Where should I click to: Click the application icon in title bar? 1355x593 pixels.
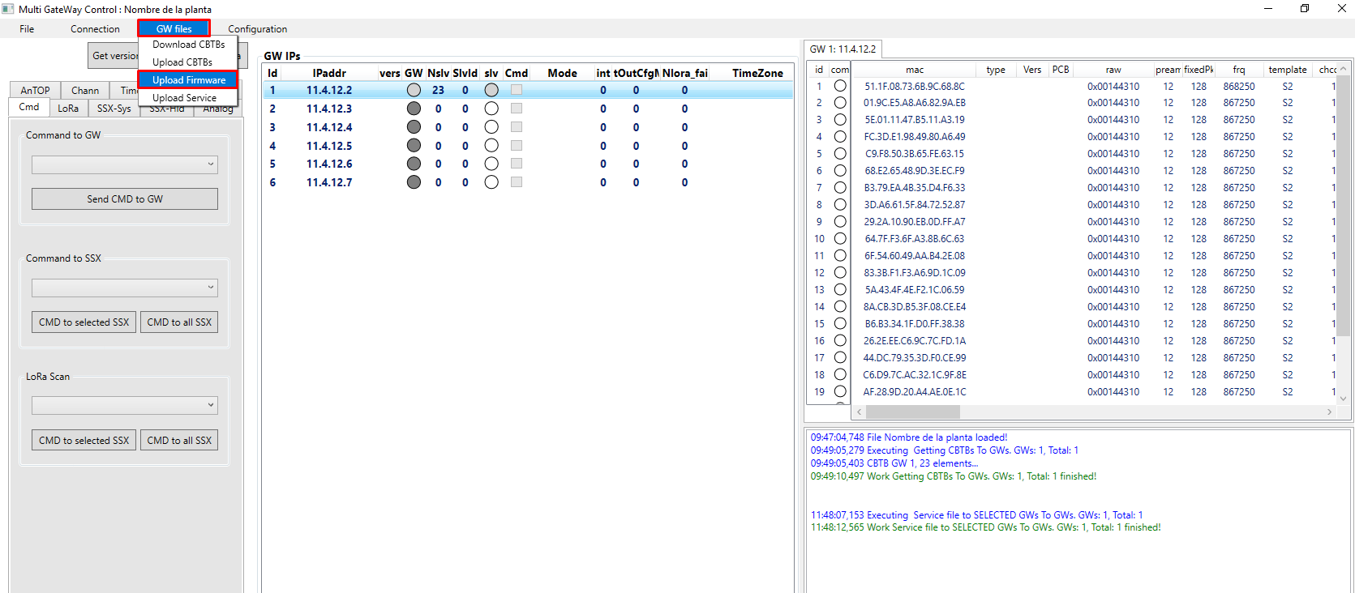click(x=8, y=9)
